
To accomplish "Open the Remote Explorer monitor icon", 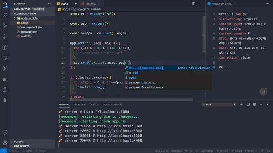I will pos(5,58).
